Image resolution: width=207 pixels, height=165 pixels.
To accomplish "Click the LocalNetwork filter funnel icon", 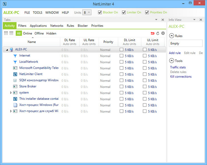I will (x=15, y=62).
